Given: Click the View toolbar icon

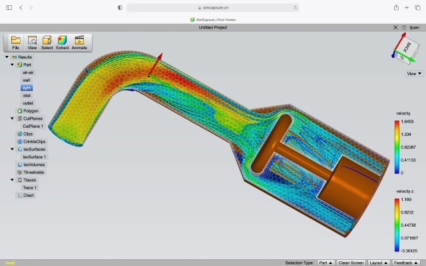Looking at the screenshot, I should [32, 42].
